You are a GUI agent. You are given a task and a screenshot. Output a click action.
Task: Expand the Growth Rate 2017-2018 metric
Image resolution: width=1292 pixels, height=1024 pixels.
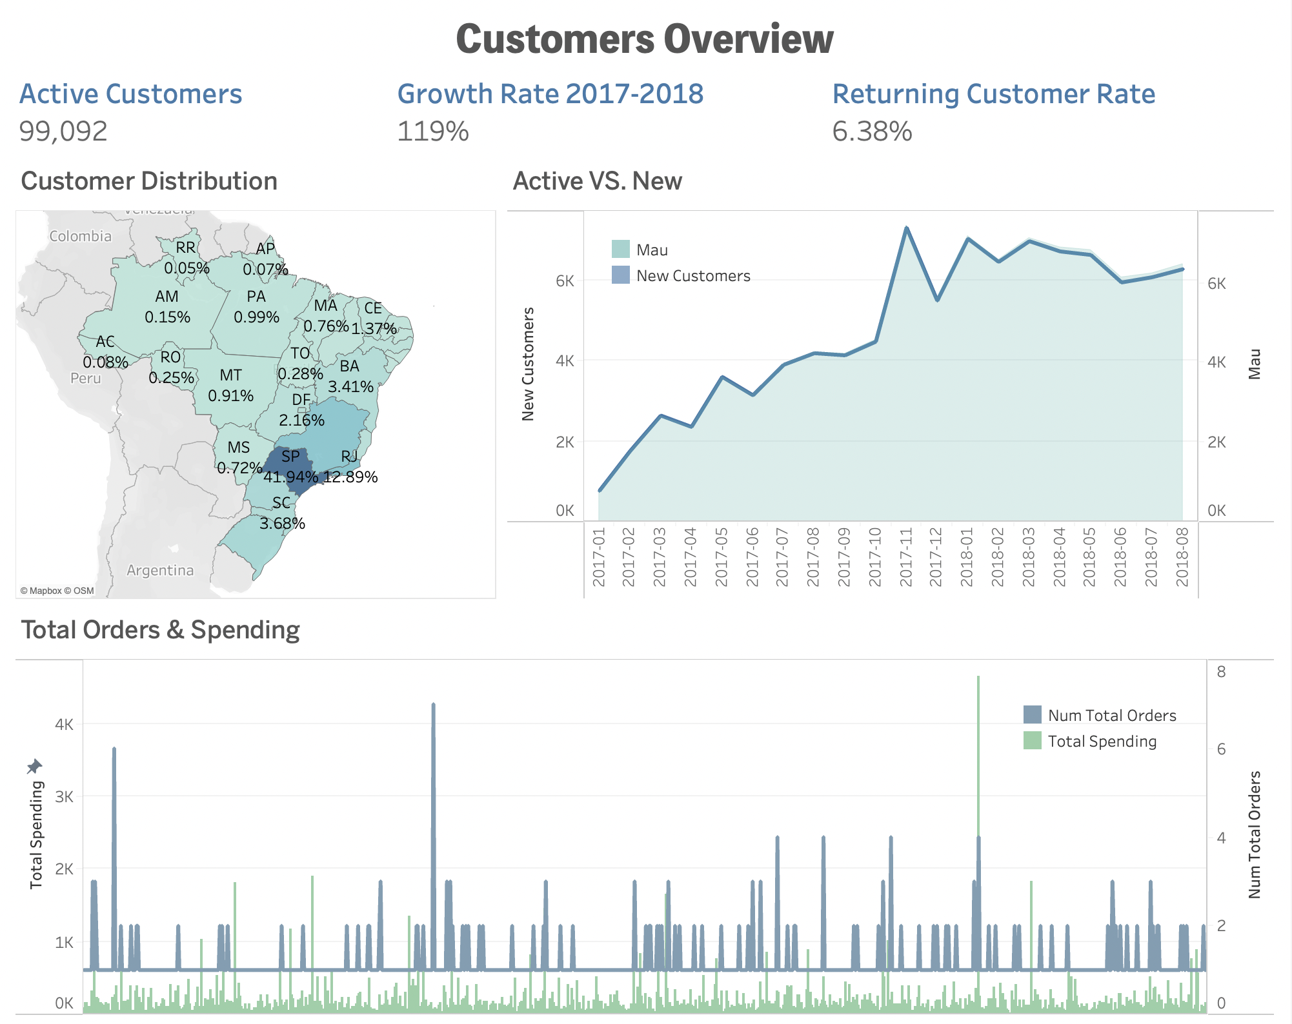pyautogui.click(x=550, y=94)
